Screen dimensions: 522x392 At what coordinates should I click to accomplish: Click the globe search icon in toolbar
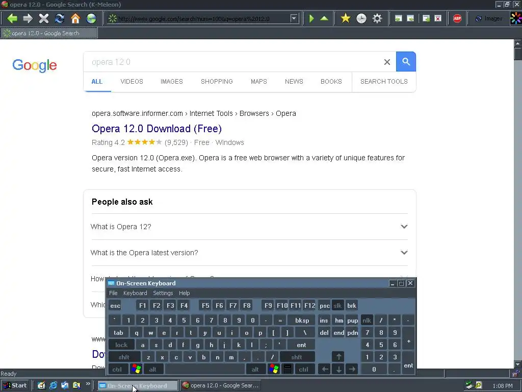point(91,18)
